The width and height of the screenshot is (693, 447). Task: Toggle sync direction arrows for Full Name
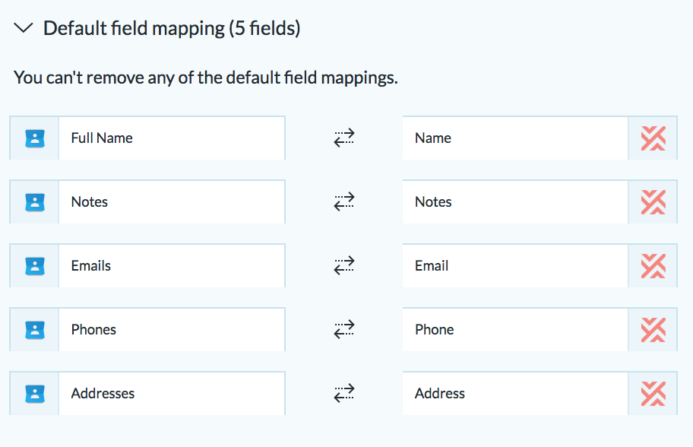point(344,138)
